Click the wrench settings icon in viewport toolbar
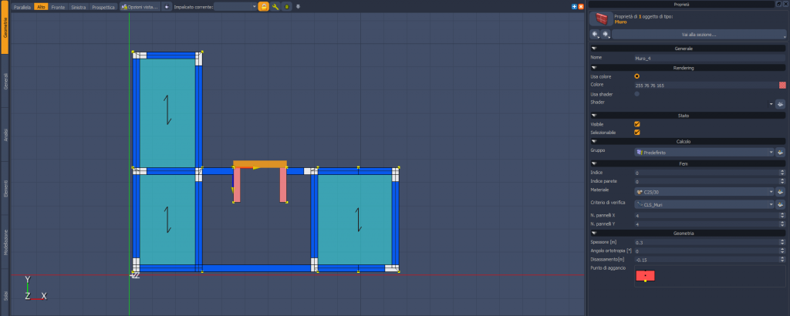The height and width of the screenshot is (316, 790). click(275, 6)
